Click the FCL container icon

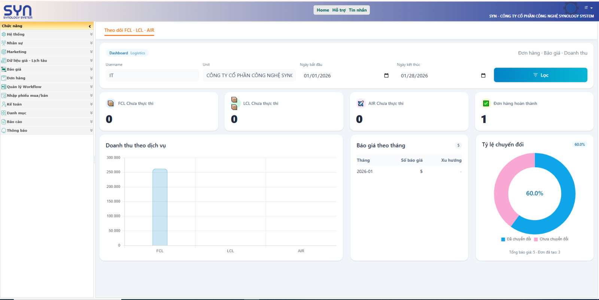pos(110,103)
